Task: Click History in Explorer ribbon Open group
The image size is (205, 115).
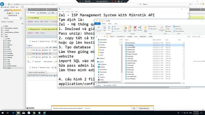Action: tap(168, 31)
